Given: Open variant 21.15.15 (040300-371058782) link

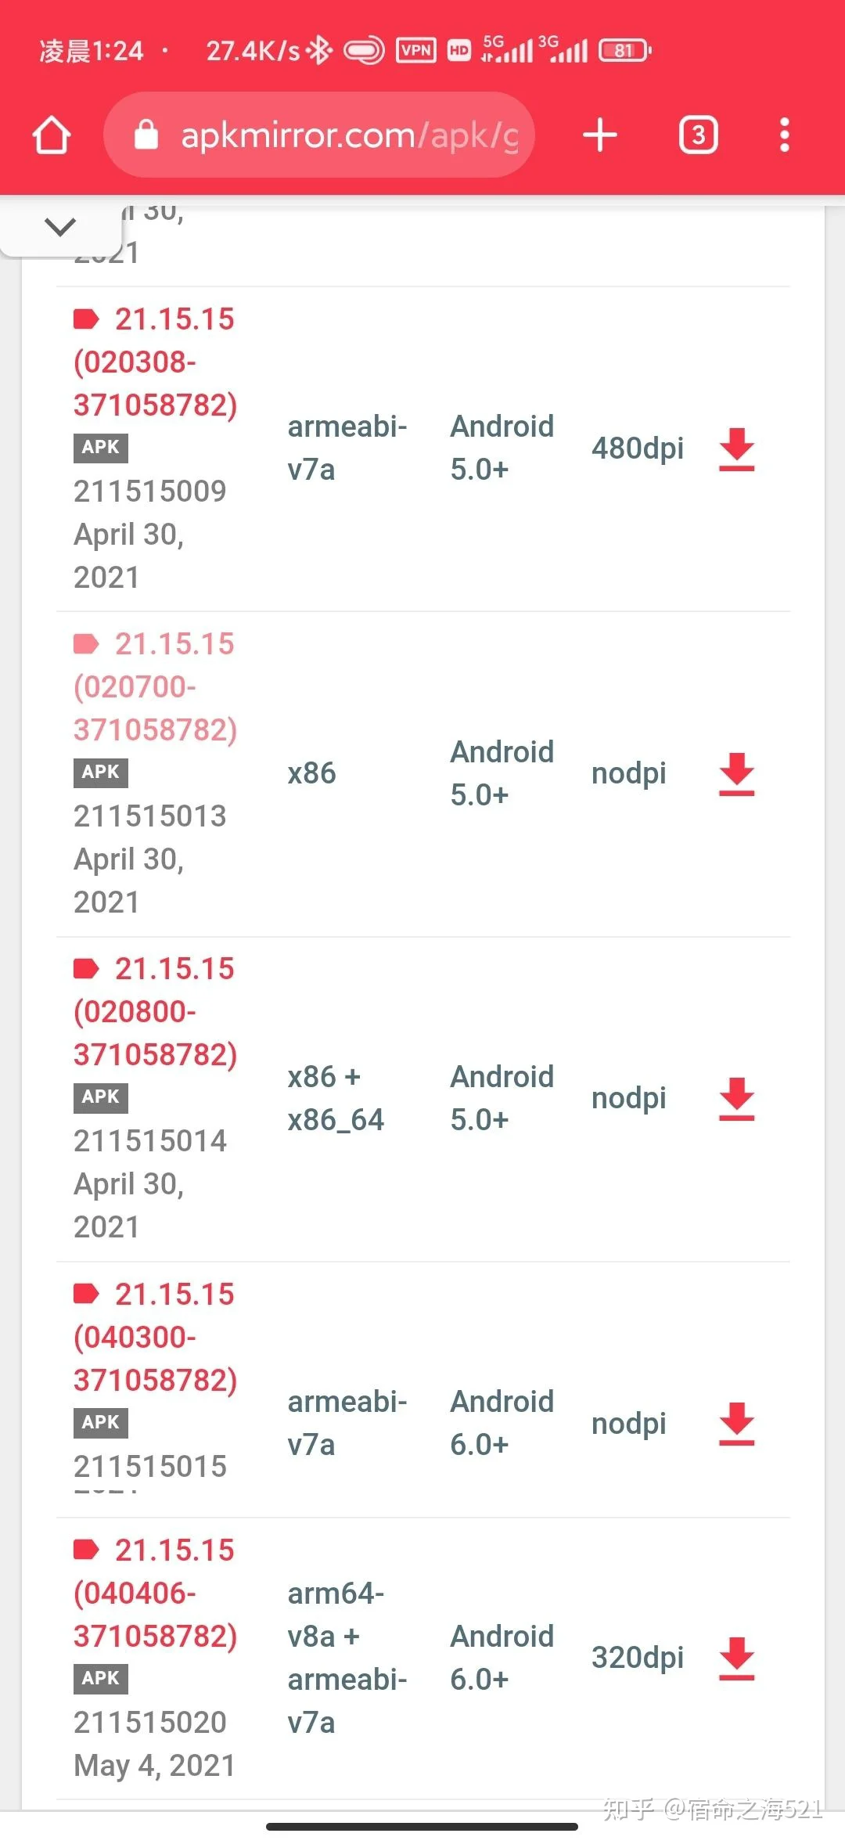Looking at the screenshot, I should 155,1337.
